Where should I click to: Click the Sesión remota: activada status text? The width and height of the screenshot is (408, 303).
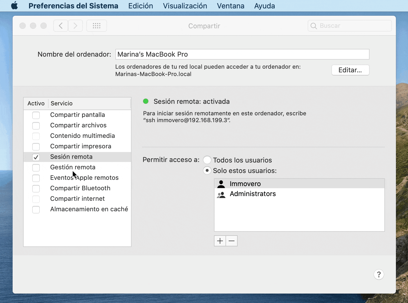(x=192, y=101)
